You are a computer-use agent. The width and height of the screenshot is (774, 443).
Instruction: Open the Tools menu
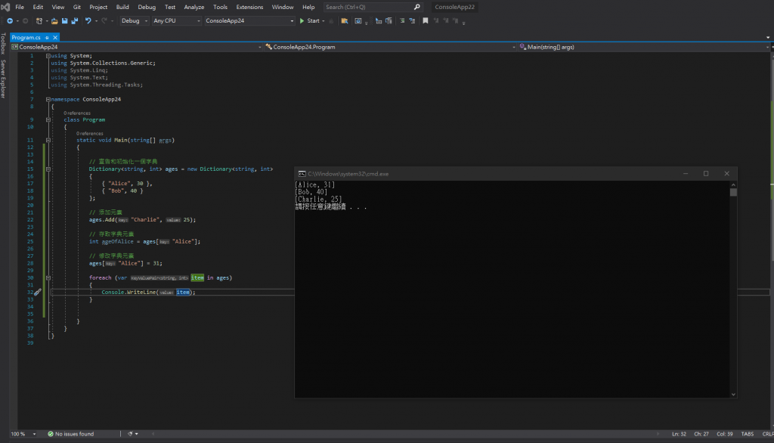[220, 7]
